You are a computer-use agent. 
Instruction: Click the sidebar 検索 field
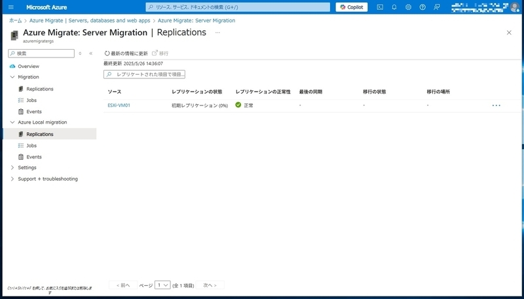[x=41, y=54]
